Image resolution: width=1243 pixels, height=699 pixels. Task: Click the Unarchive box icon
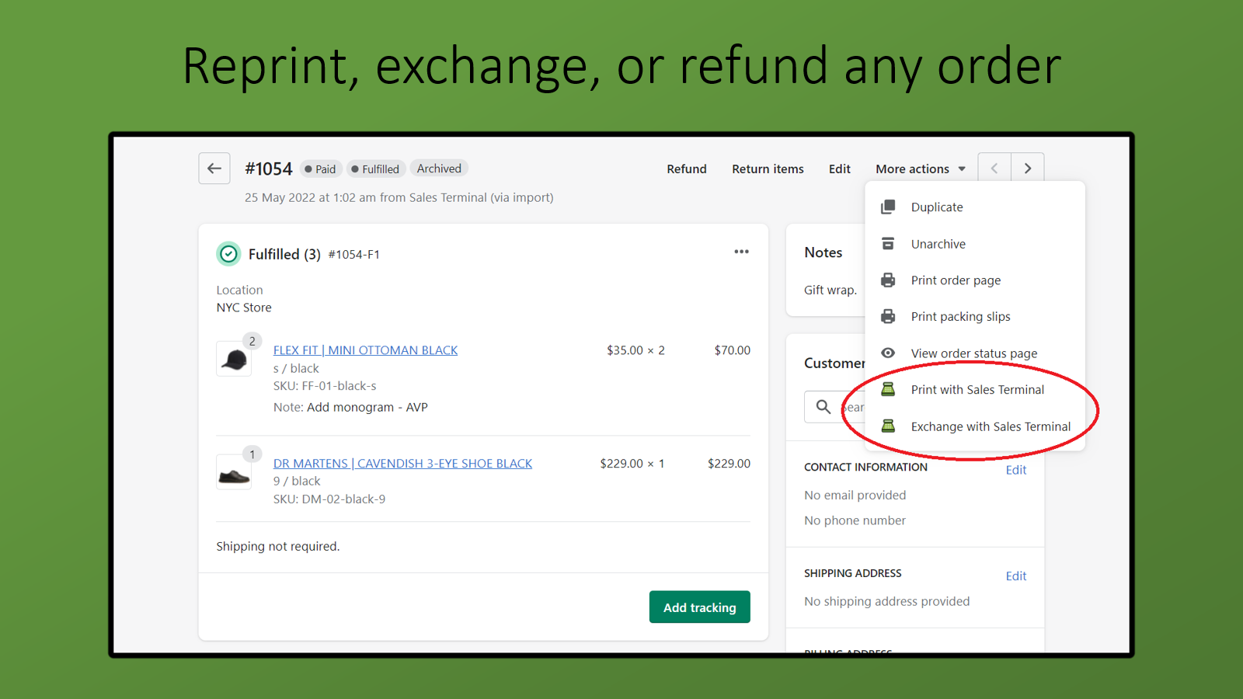click(x=888, y=243)
